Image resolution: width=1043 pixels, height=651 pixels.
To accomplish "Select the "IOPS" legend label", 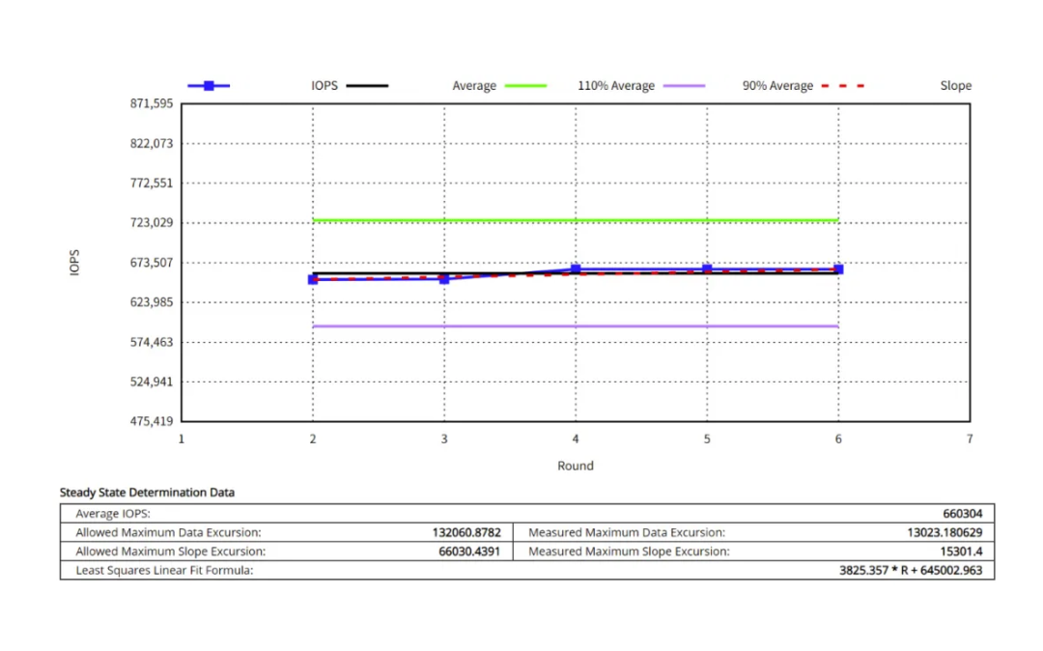I will pos(324,86).
